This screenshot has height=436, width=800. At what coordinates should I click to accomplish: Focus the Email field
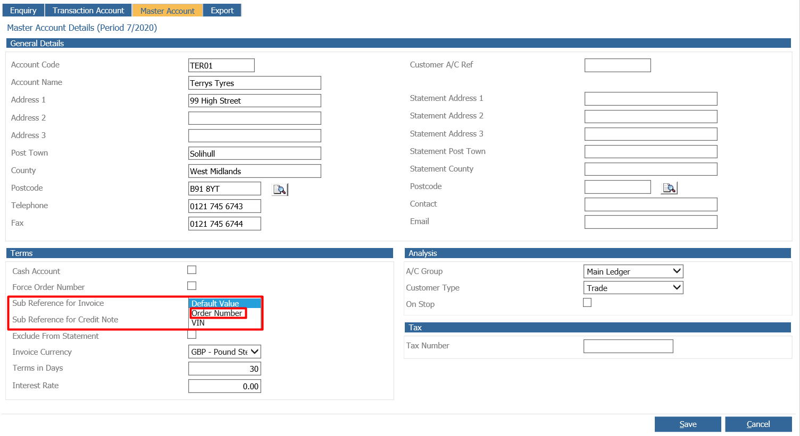coord(651,222)
